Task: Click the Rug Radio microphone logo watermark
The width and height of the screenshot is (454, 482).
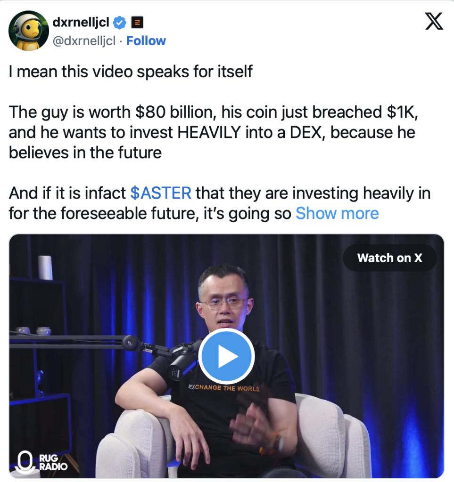Action: click(41, 462)
